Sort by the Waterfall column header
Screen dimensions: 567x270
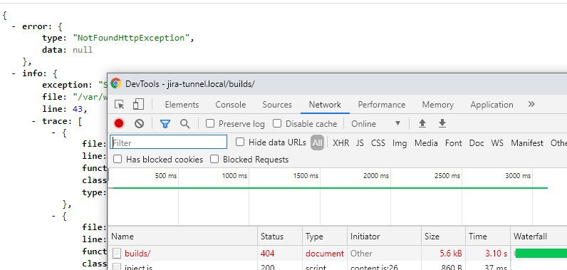pyautogui.click(x=539, y=237)
